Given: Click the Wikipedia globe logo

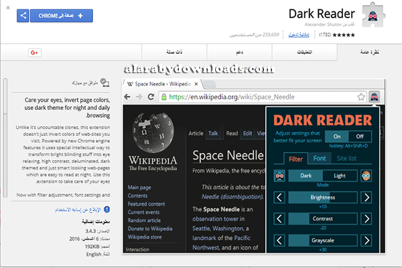Looking at the screenshot, I should pos(153,133).
